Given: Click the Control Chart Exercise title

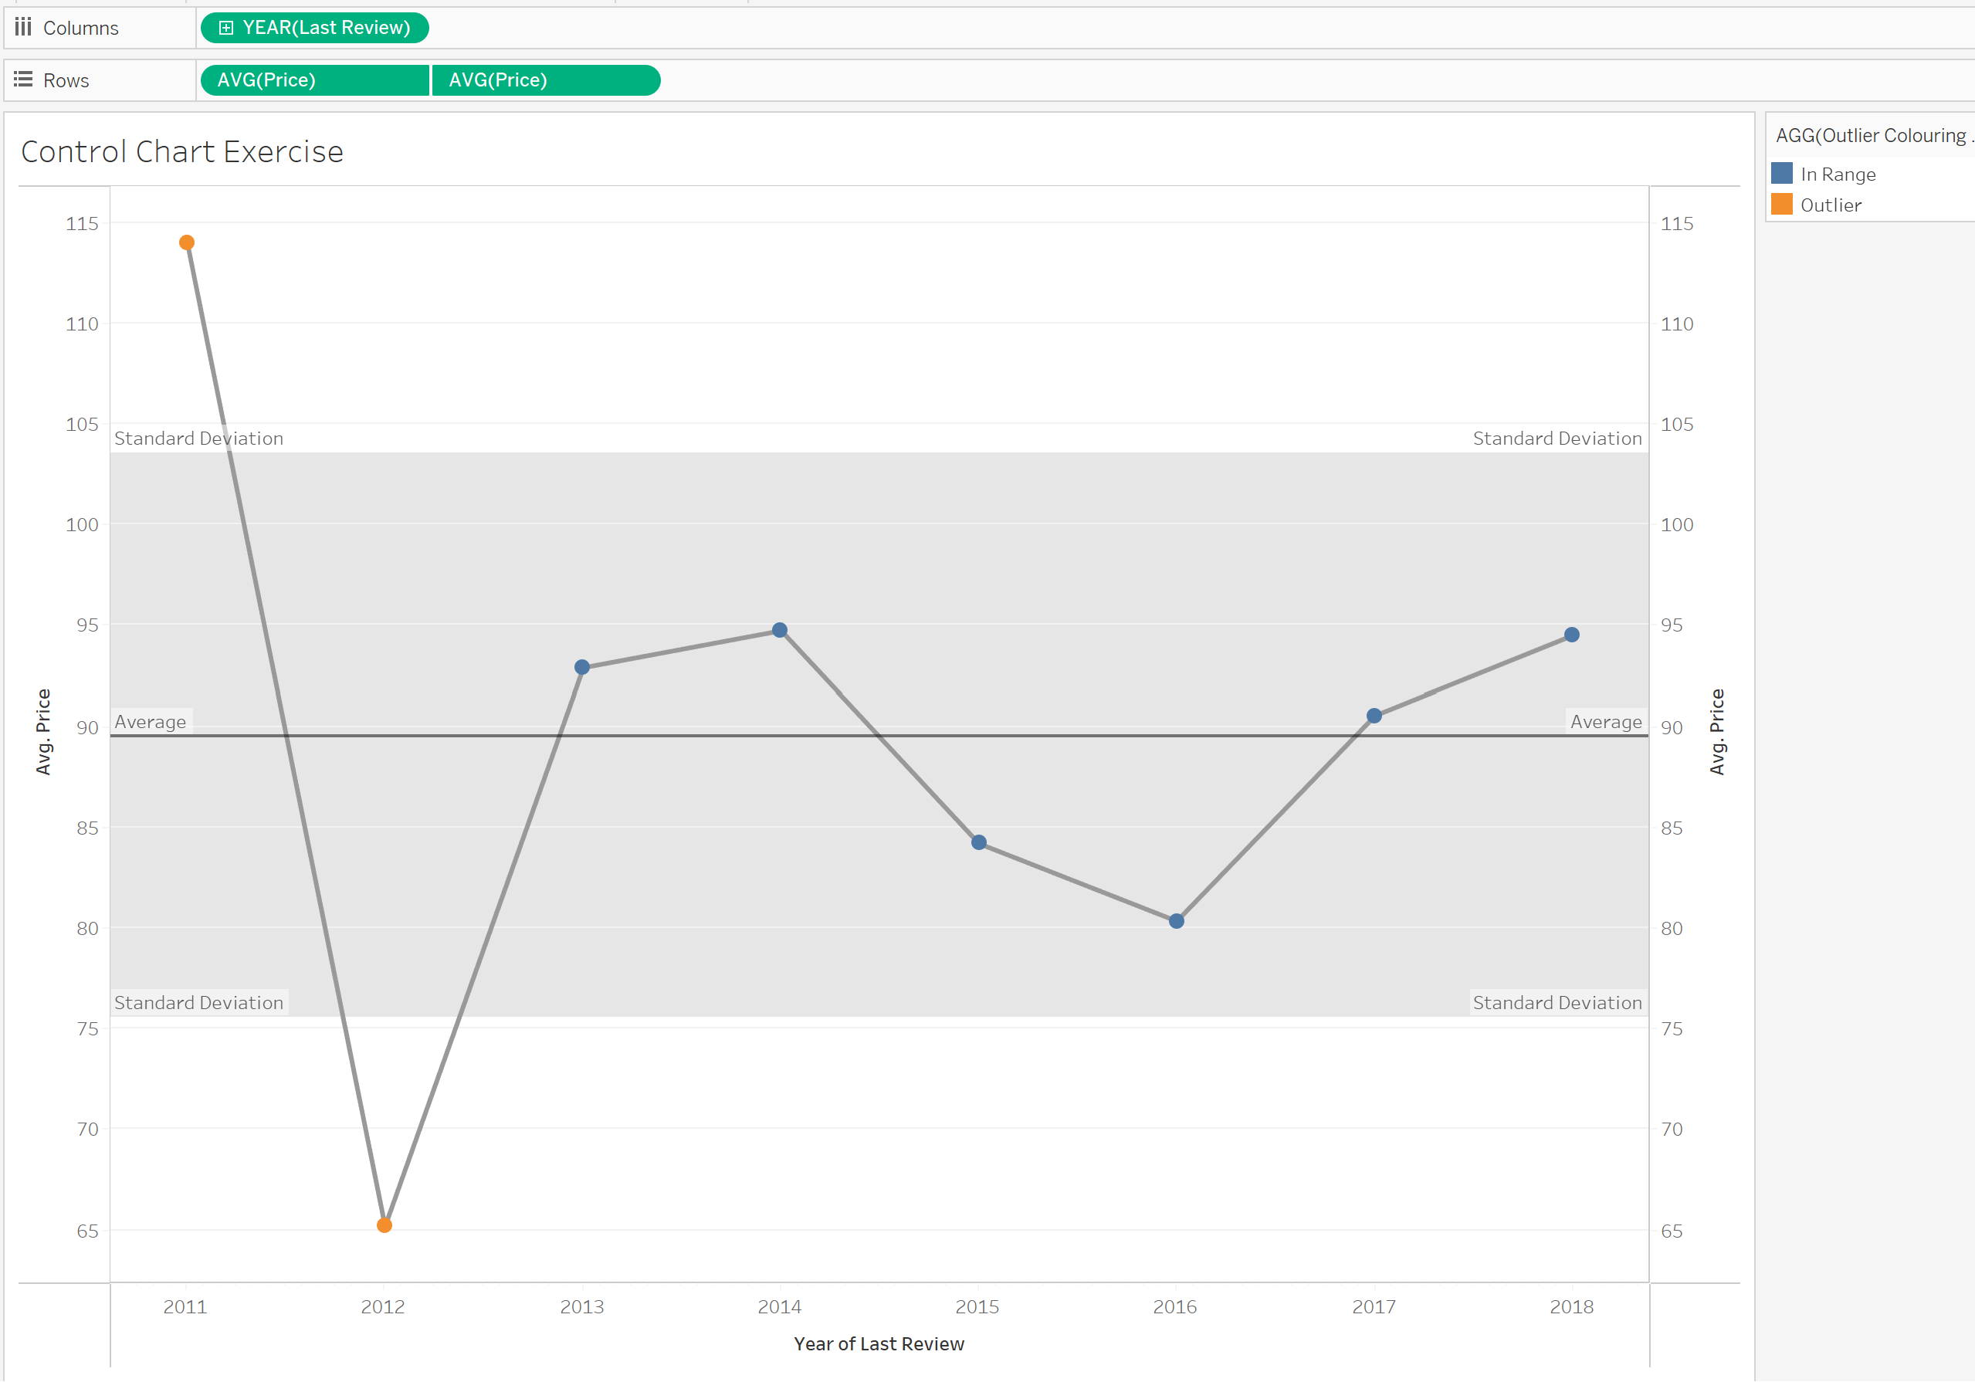Looking at the screenshot, I should [x=182, y=151].
